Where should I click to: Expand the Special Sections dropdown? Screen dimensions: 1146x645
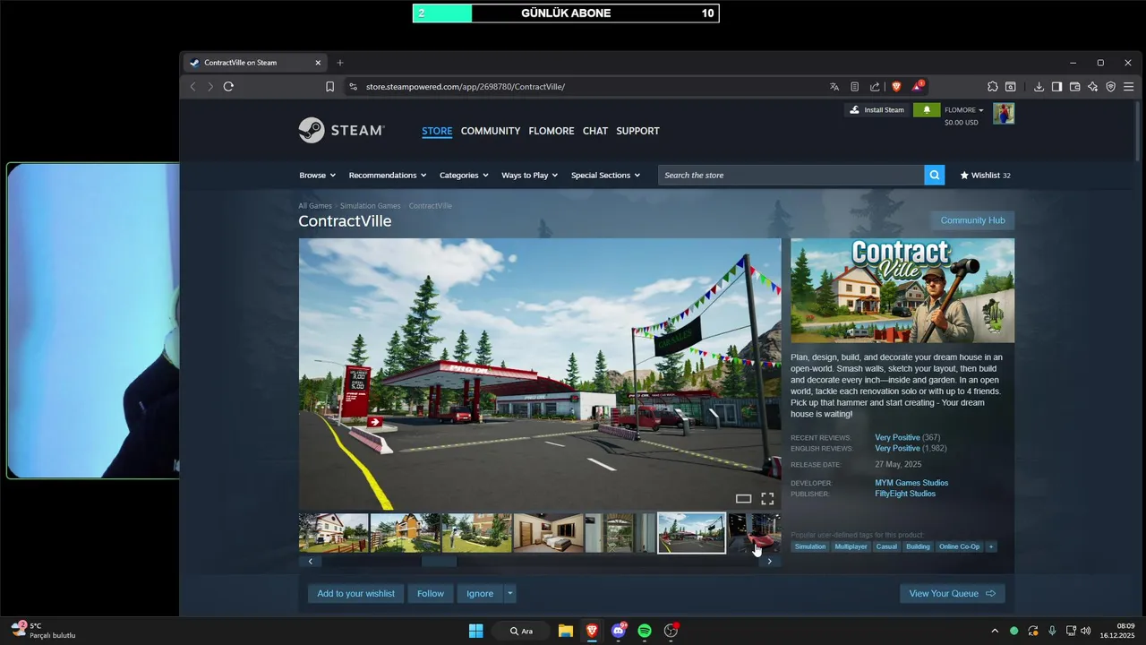point(606,175)
